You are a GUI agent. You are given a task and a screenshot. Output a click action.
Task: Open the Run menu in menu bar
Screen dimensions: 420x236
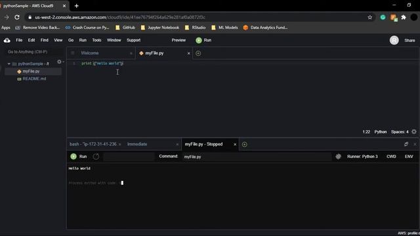83,40
